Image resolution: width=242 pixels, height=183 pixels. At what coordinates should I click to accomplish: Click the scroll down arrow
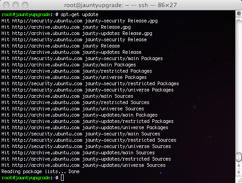(238, 172)
